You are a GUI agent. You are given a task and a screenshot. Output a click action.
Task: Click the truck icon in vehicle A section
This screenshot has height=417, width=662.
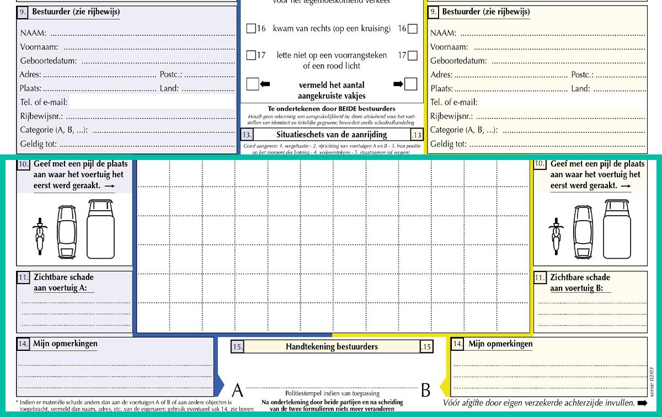101,229
